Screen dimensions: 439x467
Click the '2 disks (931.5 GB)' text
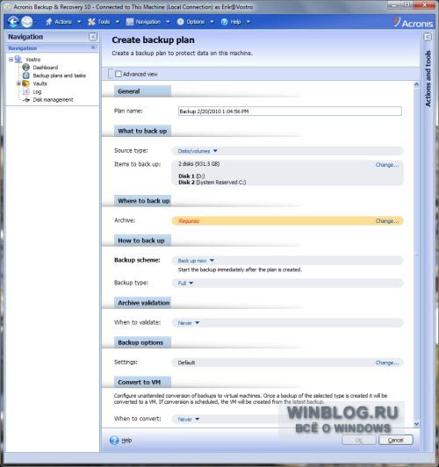click(199, 164)
